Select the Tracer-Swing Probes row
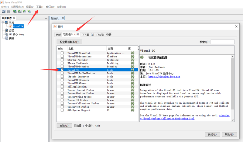Viewport: 243px width, 142px height. point(97,97)
